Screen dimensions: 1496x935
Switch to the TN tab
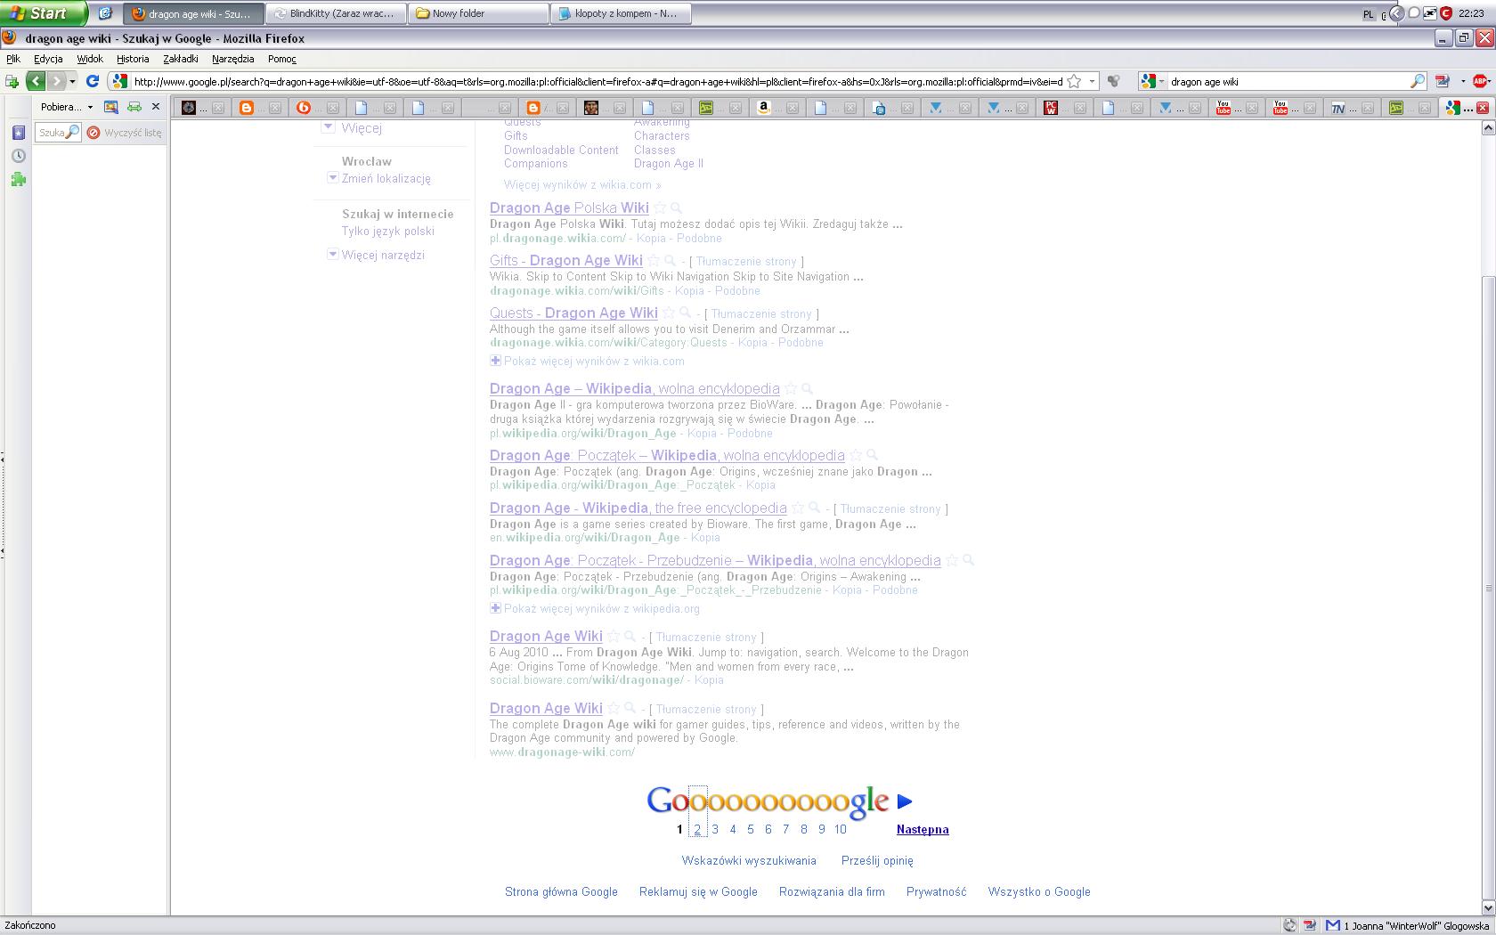[x=1350, y=108]
